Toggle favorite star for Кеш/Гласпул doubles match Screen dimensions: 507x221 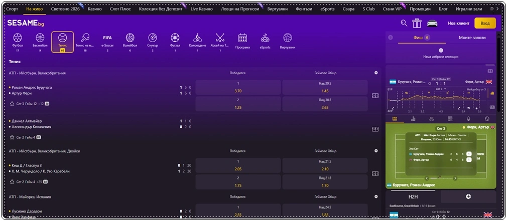(12, 182)
